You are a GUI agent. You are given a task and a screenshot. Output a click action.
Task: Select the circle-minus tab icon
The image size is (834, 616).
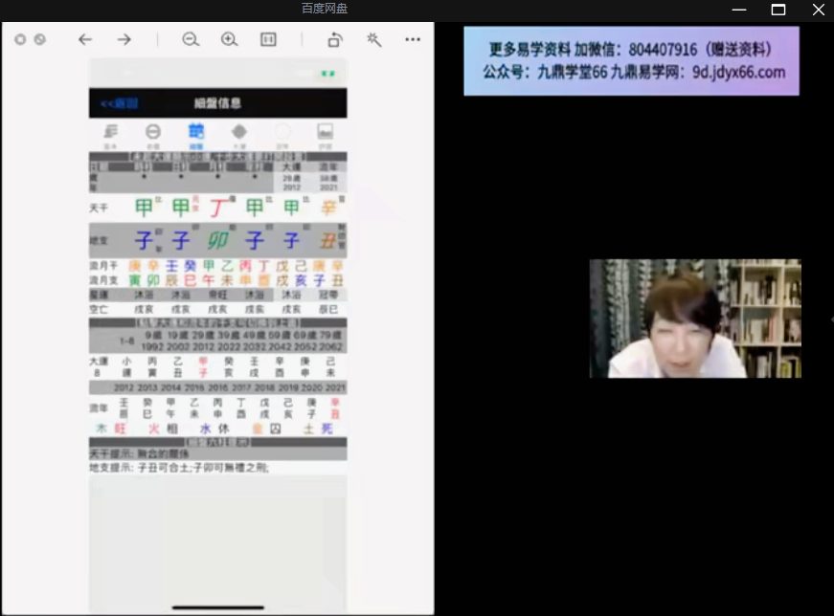153,136
